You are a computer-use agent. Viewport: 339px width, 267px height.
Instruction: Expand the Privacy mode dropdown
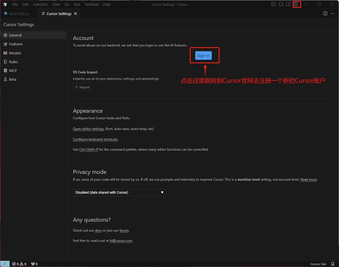[x=120, y=193]
